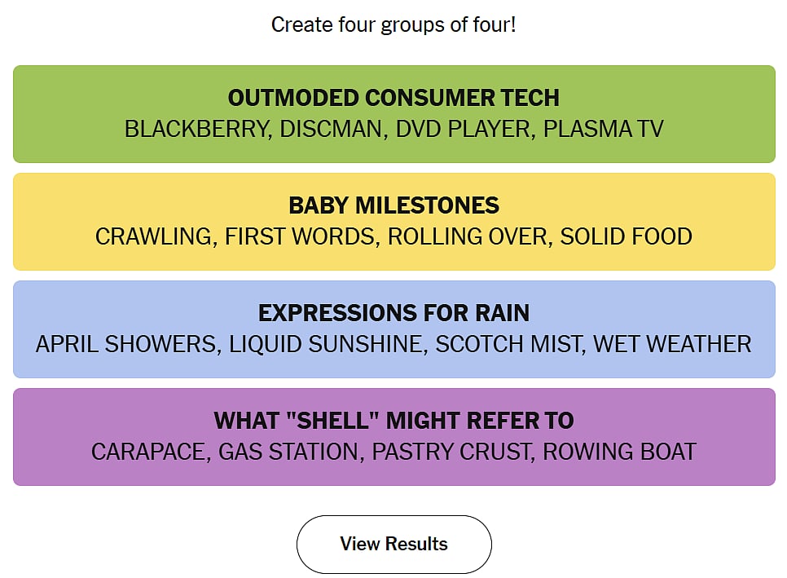Click the CRAWLING answer text

[154, 236]
